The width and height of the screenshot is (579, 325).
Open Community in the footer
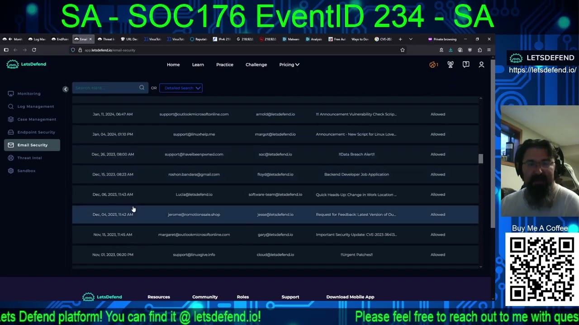pos(205,297)
